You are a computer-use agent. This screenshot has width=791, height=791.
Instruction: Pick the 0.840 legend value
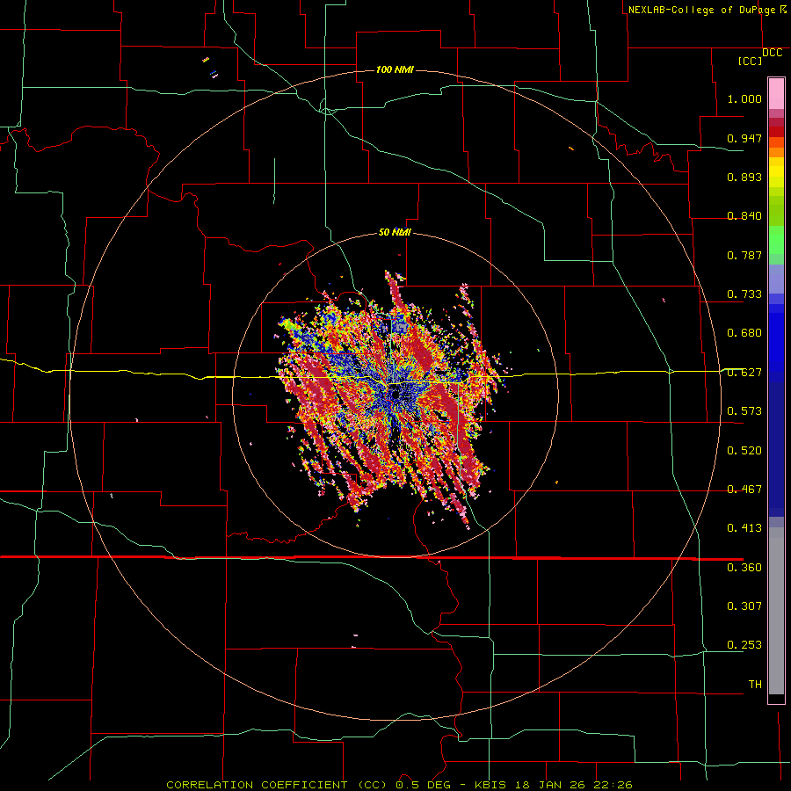click(744, 216)
